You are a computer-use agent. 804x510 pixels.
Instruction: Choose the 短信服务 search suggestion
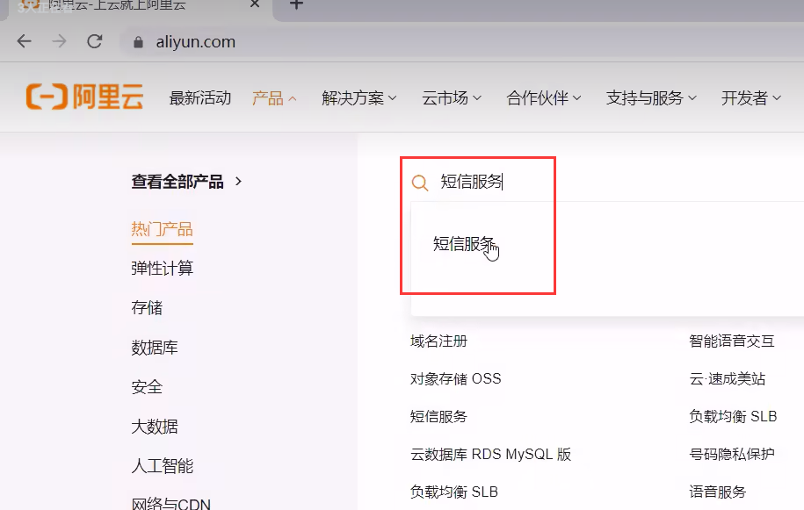(464, 245)
